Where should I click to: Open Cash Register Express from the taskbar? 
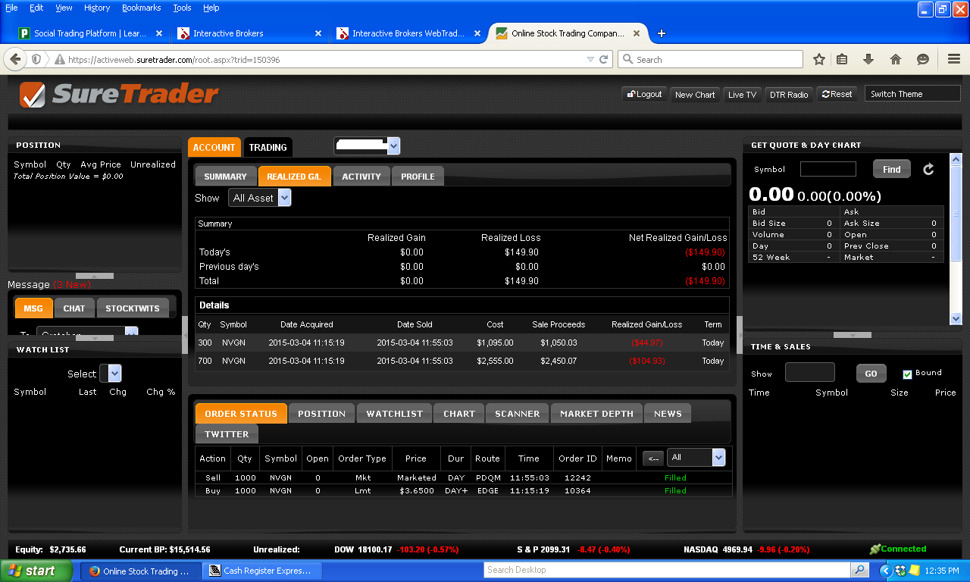pos(262,571)
